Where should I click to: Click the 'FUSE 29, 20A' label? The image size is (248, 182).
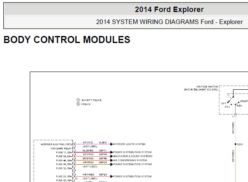[64, 156]
